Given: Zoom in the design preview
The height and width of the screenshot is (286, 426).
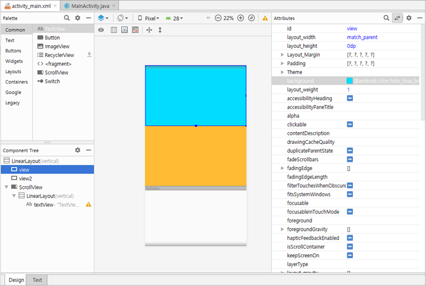Looking at the screenshot, I should tap(241, 18).
